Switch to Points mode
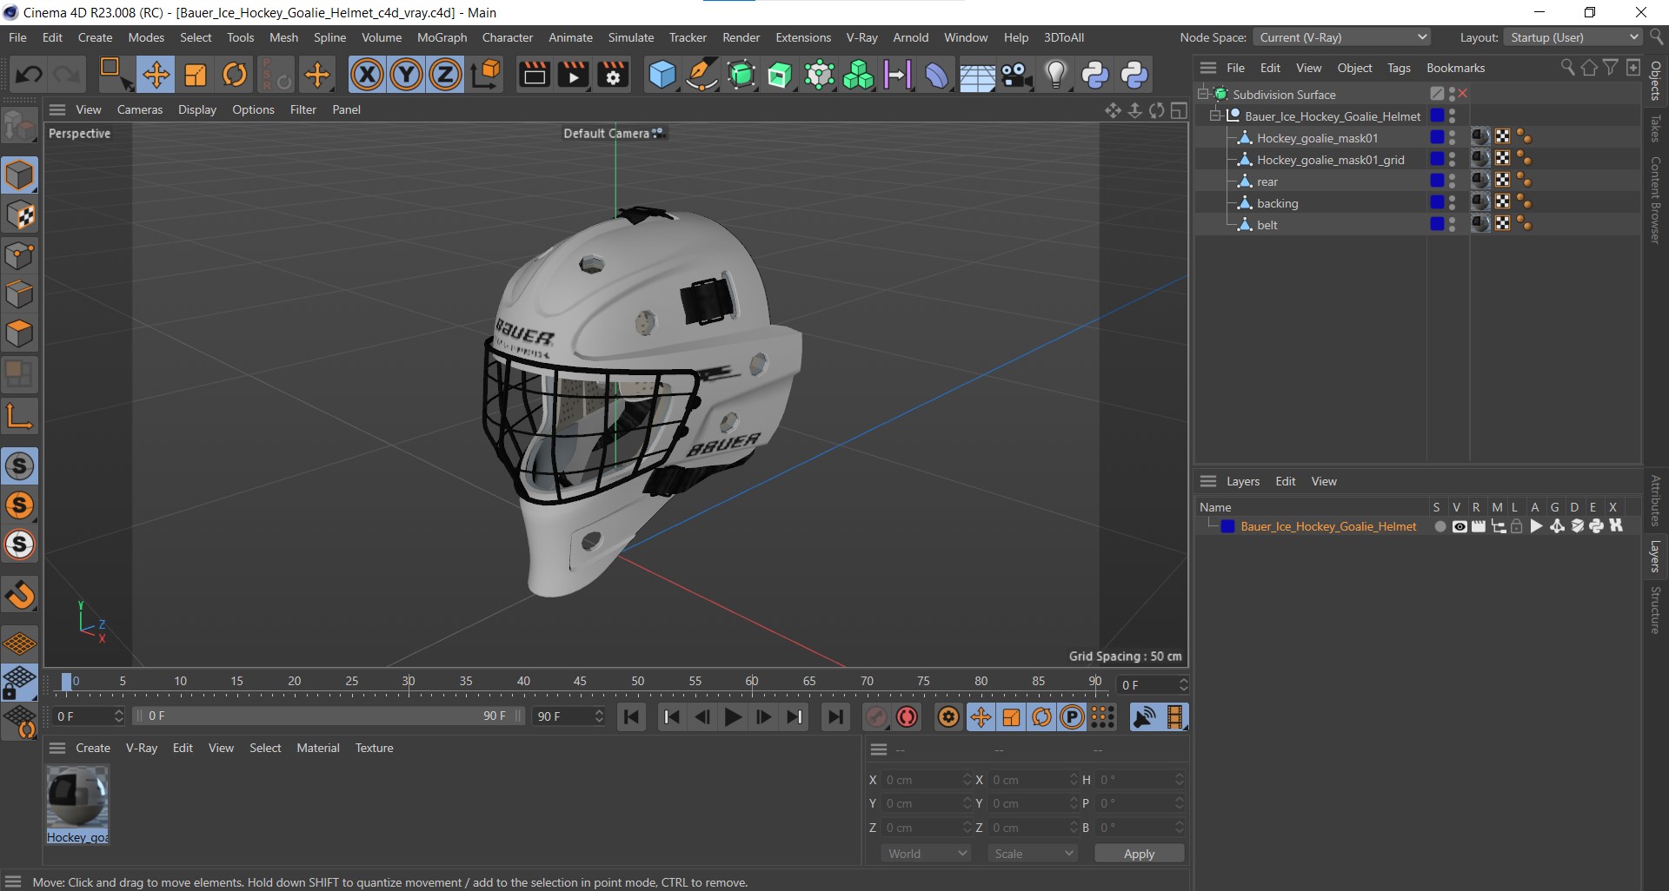 tap(19, 255)
